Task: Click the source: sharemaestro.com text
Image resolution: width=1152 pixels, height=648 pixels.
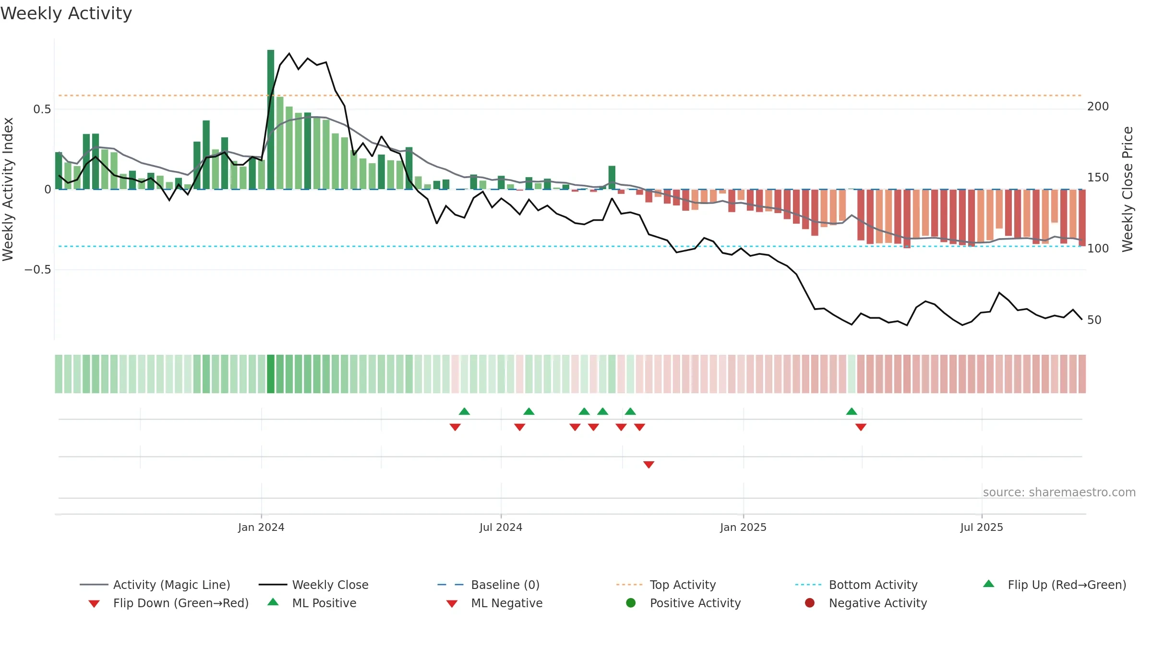Action: click(1059, 492)
